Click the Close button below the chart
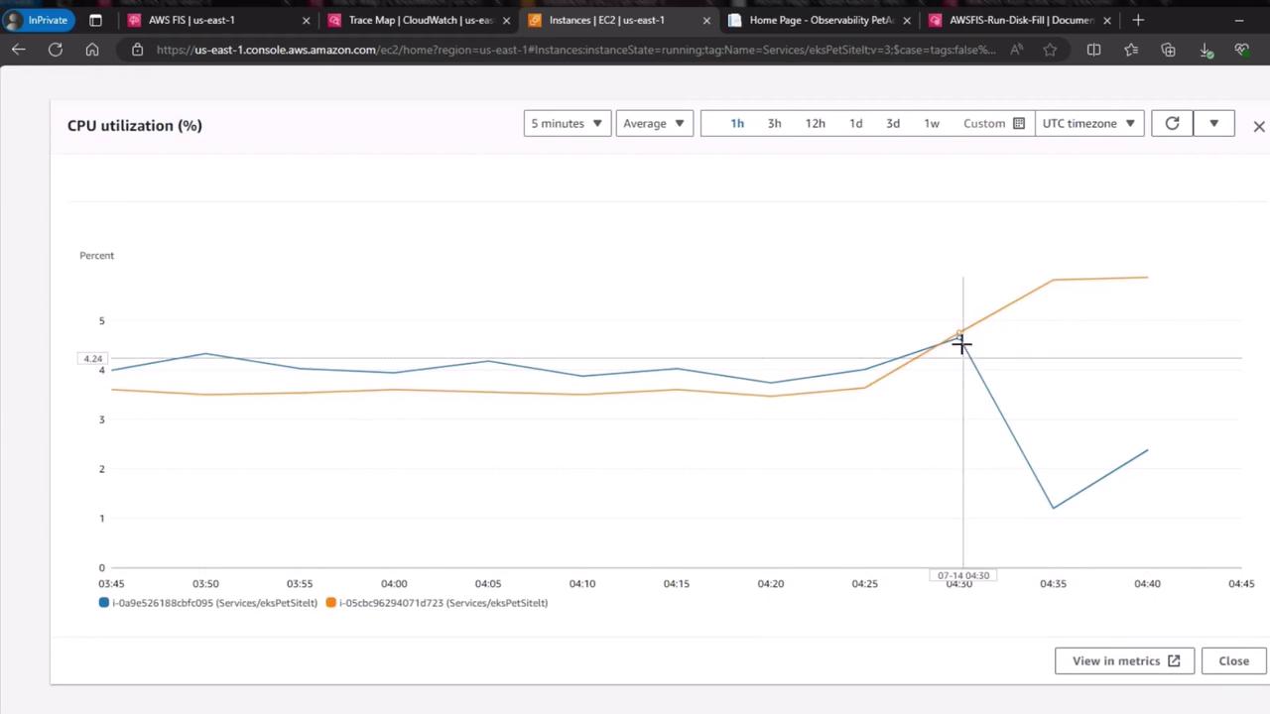 point(1234,661)
